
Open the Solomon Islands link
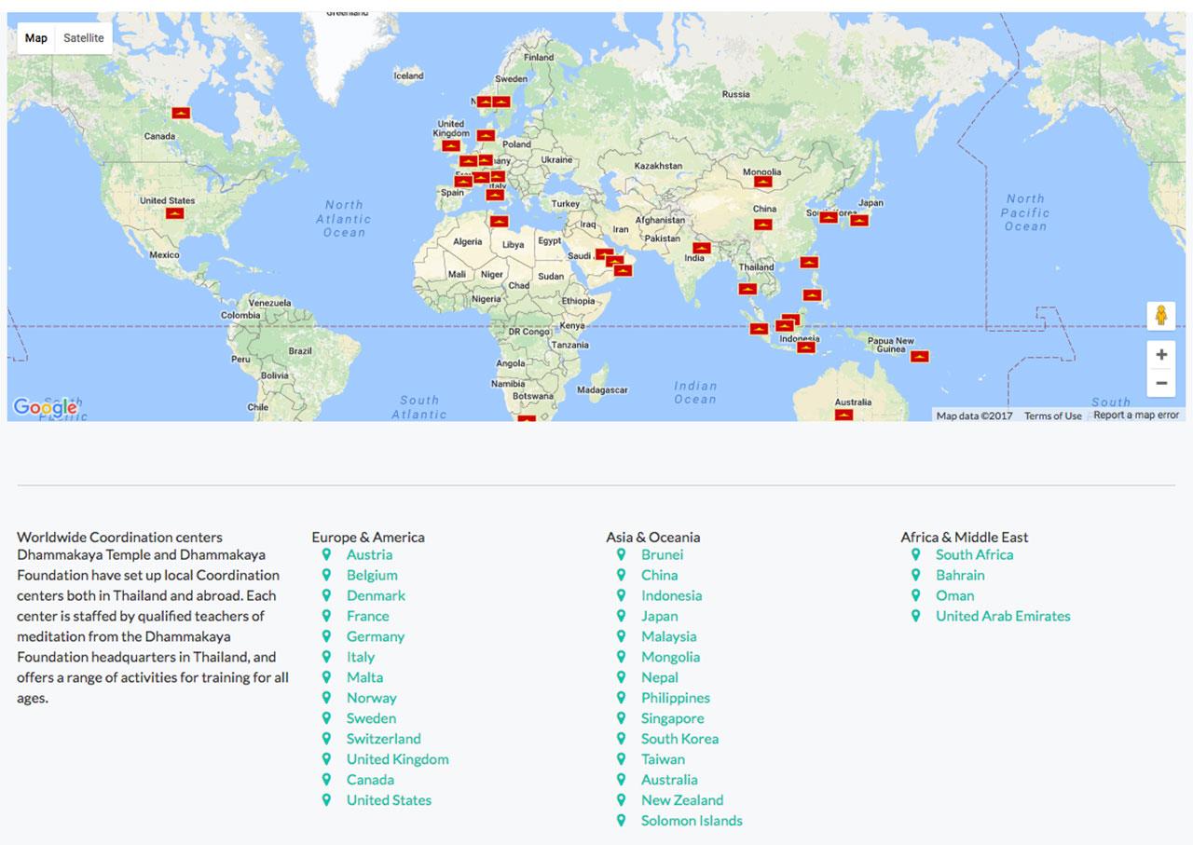tap(692, 821)
